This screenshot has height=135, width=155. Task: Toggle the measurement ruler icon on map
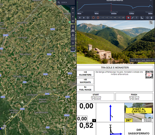coord(73,49)
